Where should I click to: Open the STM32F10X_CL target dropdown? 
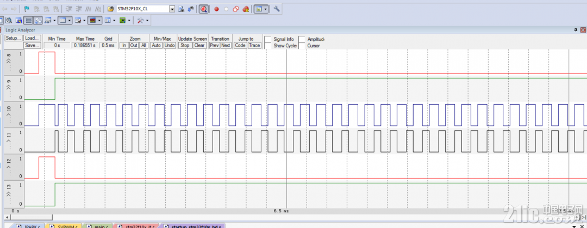pyautogui.click(x=172, y=9)
